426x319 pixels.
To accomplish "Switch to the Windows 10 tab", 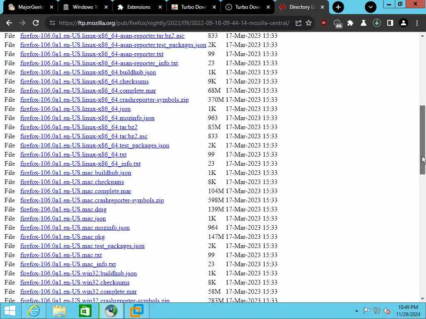I will click(85, 7).
